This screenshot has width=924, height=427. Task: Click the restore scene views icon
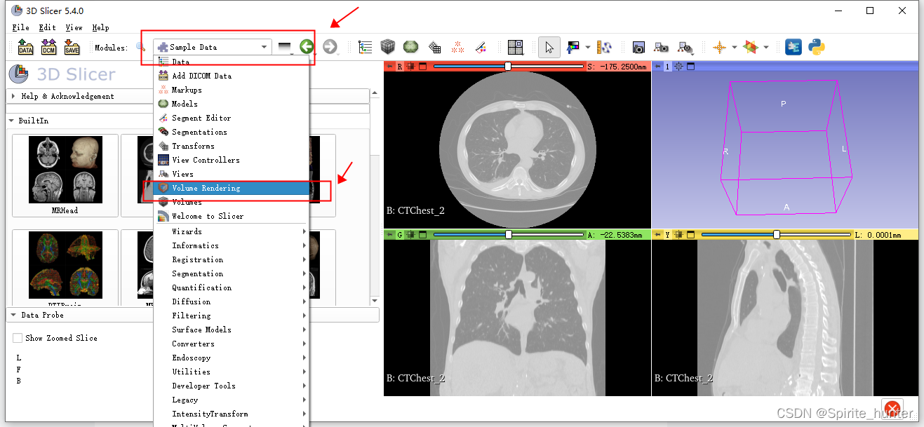tap(685, 47)
